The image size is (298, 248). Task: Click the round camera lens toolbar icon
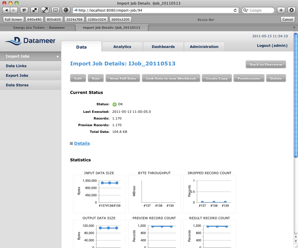[66, 10]
